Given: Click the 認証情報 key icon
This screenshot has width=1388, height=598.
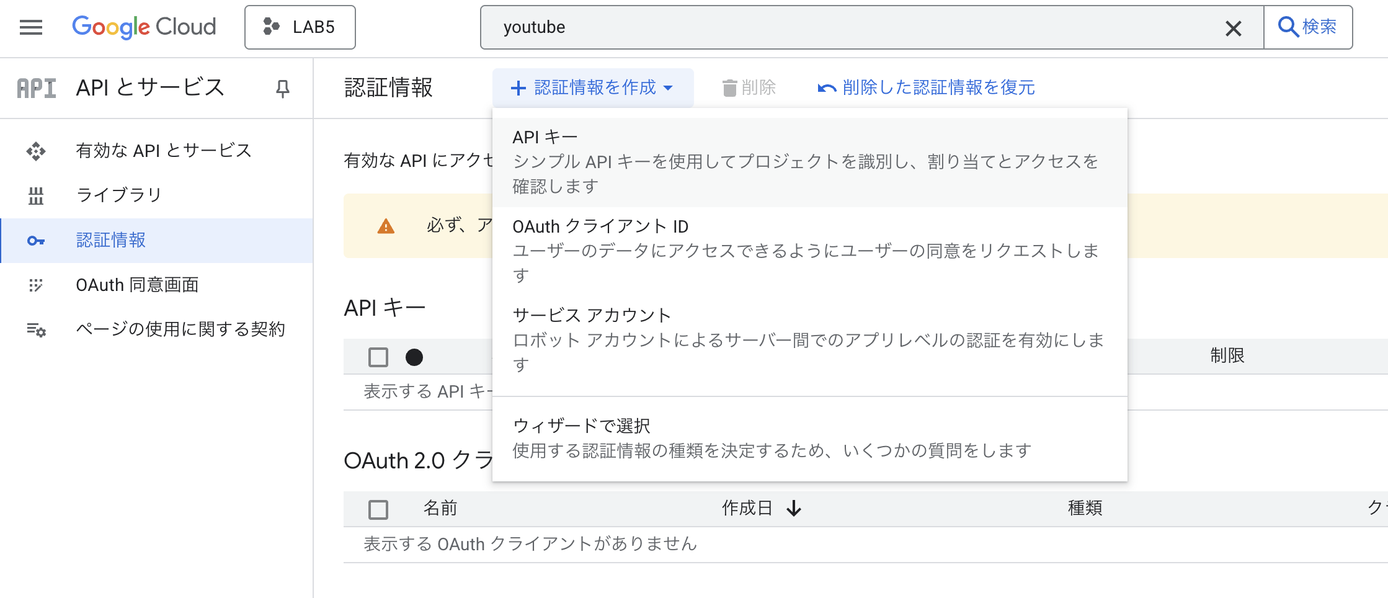Looking at the screenshot, I should [36, 240].
